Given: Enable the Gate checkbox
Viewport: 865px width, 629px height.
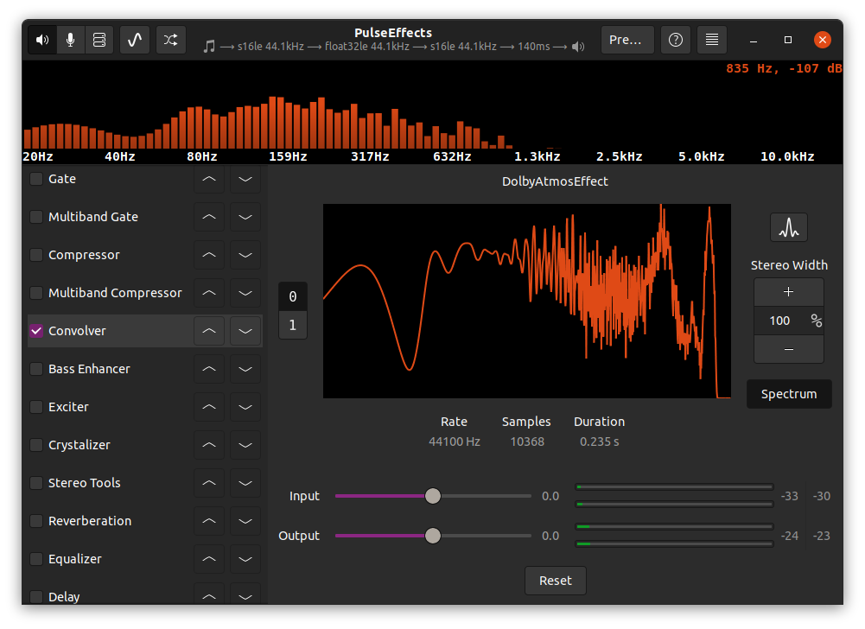Looking at the screenshot, I should [x=36, y=179].
